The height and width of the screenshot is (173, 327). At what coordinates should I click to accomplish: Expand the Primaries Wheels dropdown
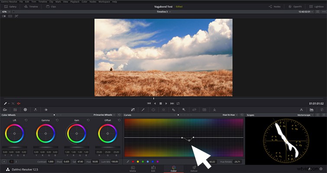tap(104, 115)
